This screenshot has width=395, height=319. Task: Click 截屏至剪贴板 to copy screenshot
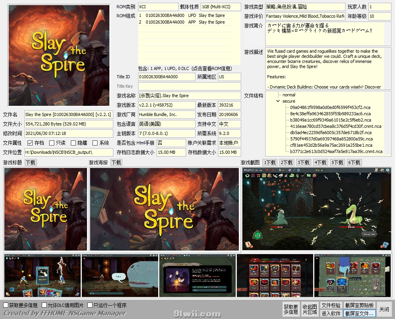point(359,305)
